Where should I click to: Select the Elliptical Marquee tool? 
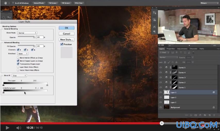[4, 18]
